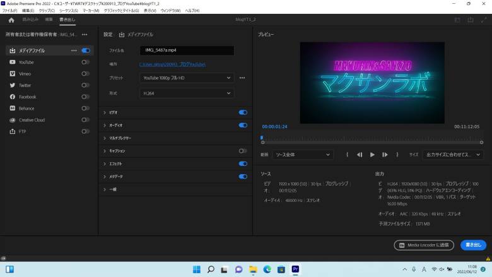Turn off Audio export toggle

tap(243, 125)
